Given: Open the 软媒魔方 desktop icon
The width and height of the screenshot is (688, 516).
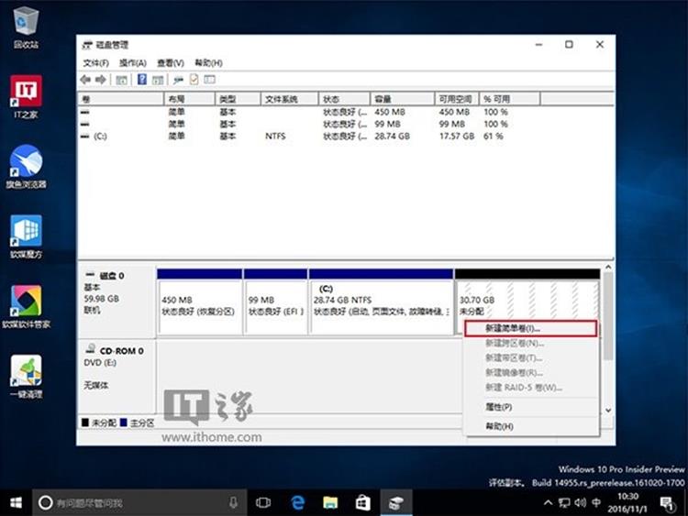Looking at the screenshot, I should point(26,233).
